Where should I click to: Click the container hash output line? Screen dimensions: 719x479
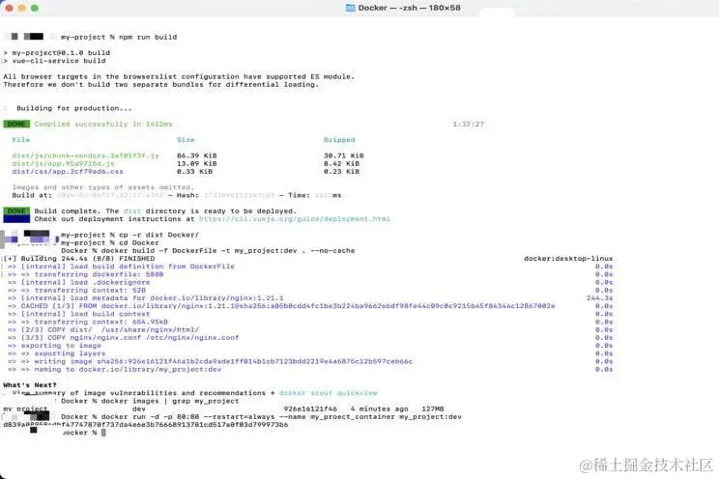(x=146, y=425)
